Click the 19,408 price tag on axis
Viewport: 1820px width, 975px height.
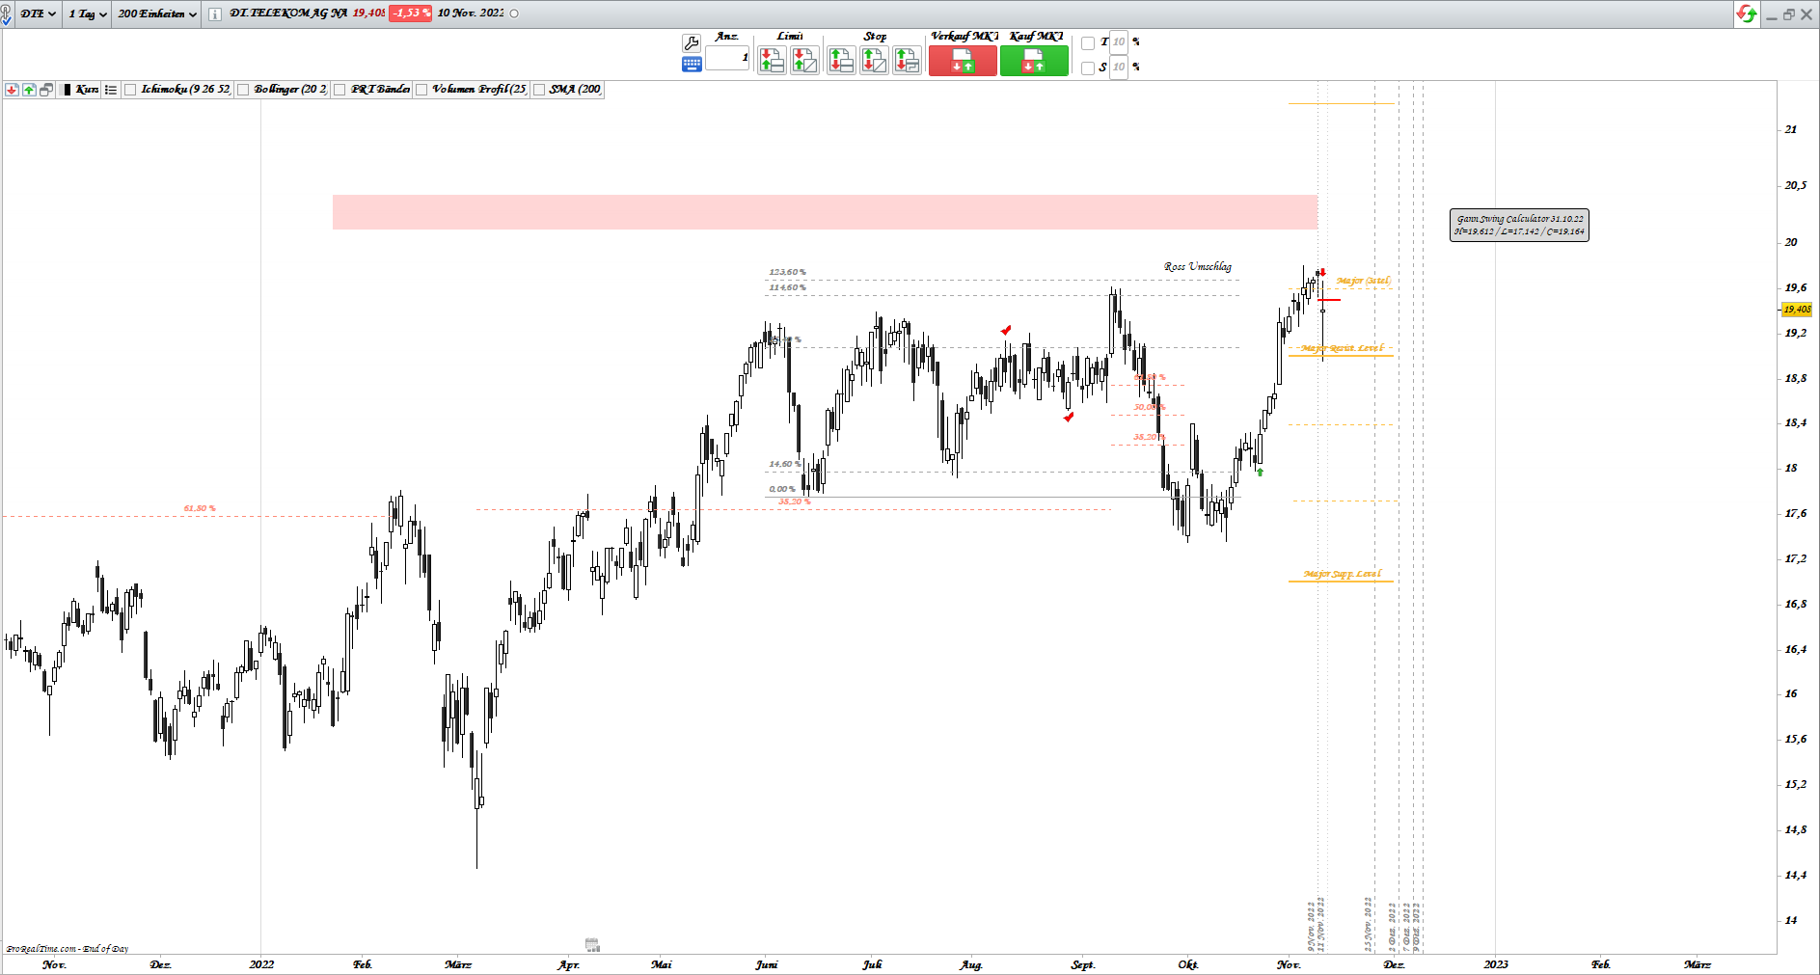click(x=1797, y=310)
